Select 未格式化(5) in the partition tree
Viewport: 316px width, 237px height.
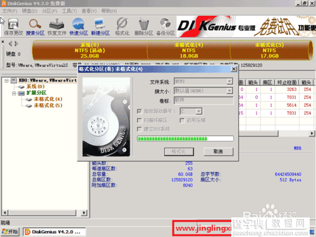(x=48, y=106)
